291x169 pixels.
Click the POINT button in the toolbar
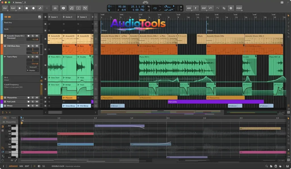(x=239, y=8)
